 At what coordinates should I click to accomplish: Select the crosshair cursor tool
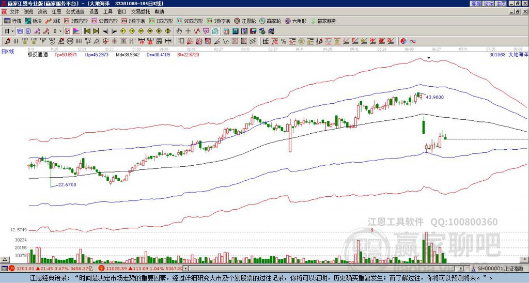(188, 32)
